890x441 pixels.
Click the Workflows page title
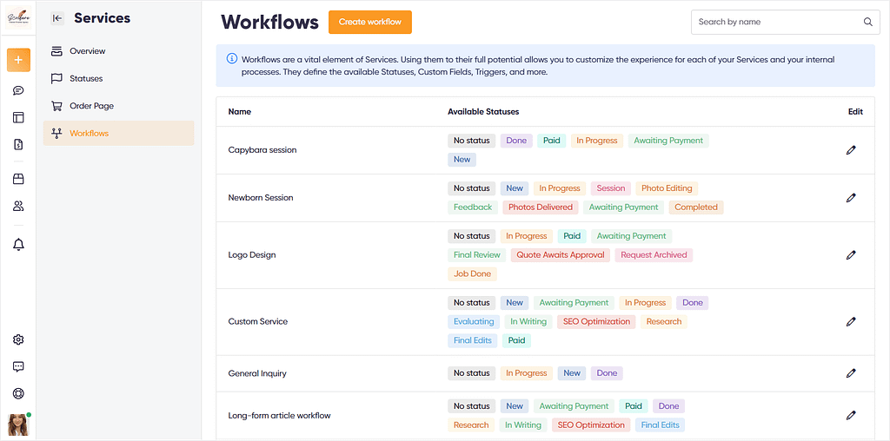tap(269, 22)
